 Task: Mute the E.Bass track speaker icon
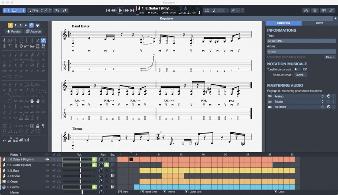(x=53, y=170)
